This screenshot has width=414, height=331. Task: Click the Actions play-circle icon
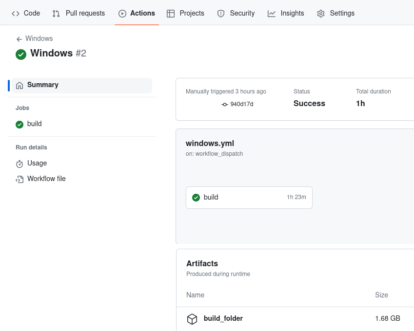click(x=122, y=14)
